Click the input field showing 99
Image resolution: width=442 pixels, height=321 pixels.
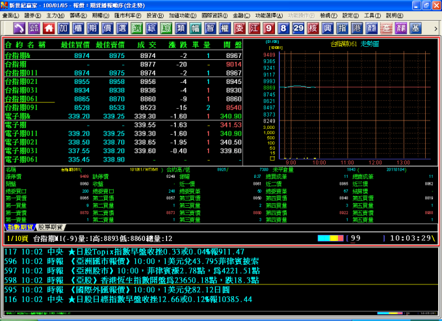(367, 238)
